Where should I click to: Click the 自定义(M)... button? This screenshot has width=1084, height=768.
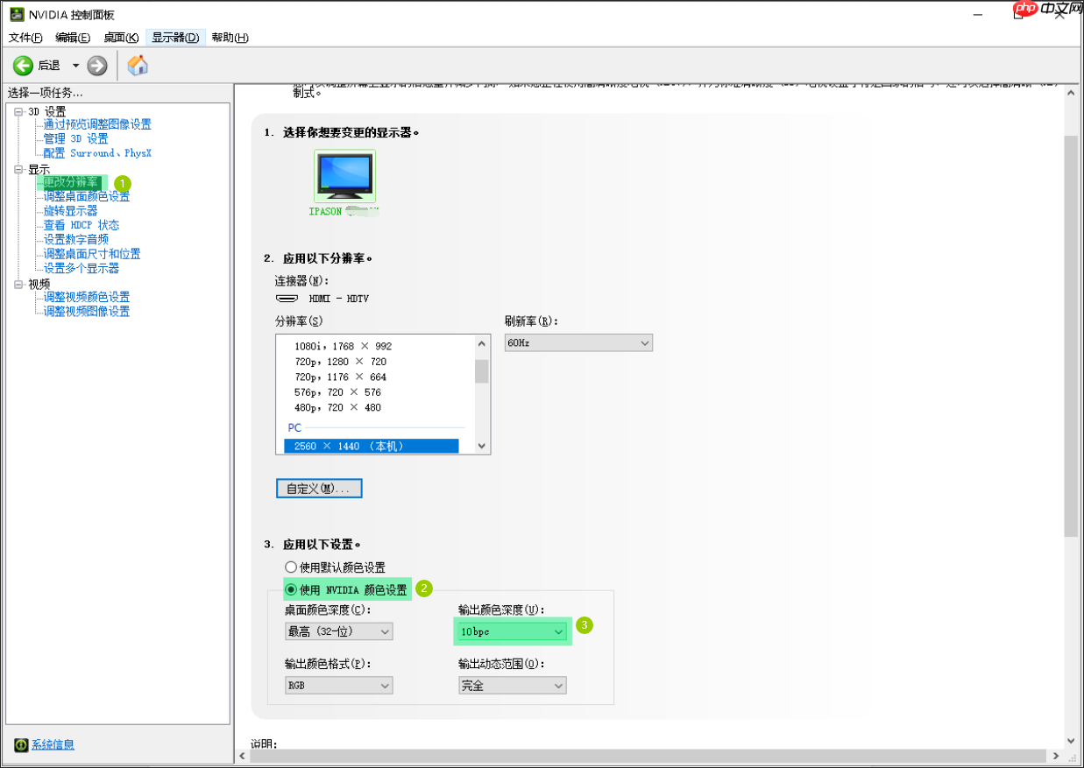point(318,488)
